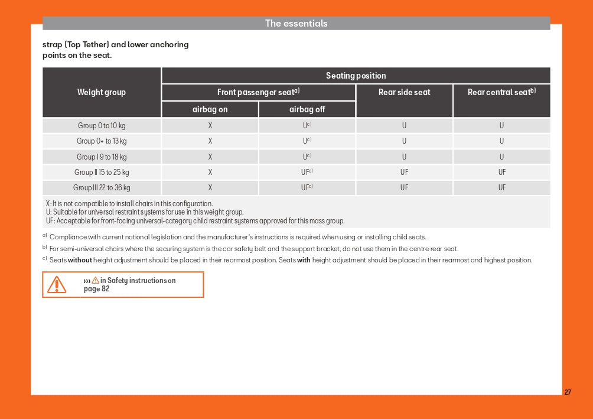Select the 'Group II 15 to 25 kg' row label
The image size is (593, 419).
(x=102, y=173)
